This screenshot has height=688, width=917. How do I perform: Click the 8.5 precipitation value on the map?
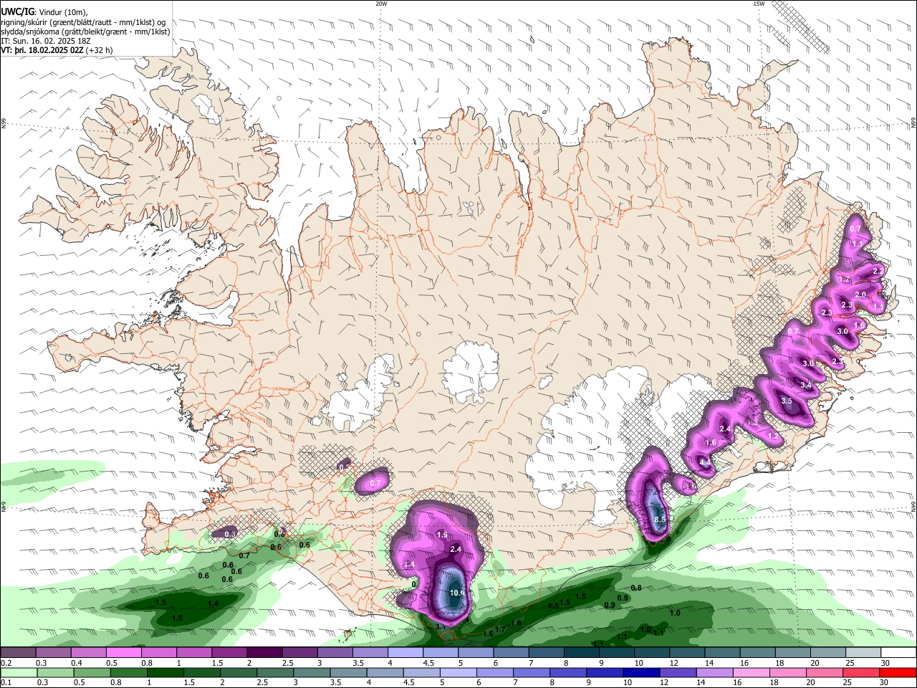[661, 520]
